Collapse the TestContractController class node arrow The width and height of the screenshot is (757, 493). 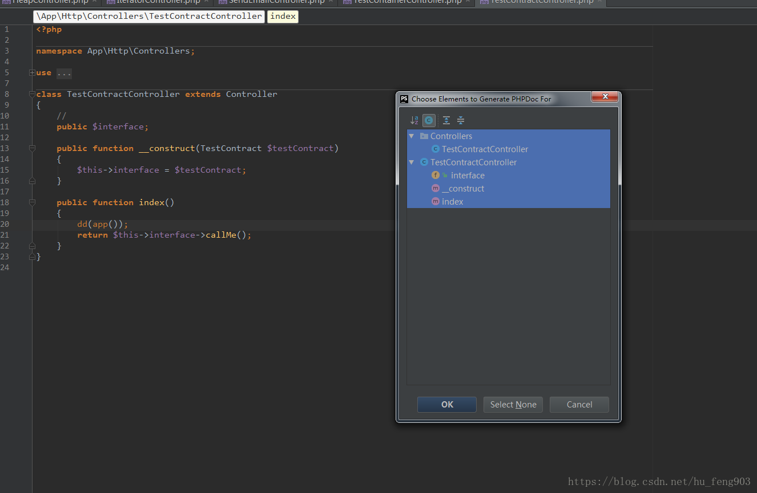click(x=412, y=162)
